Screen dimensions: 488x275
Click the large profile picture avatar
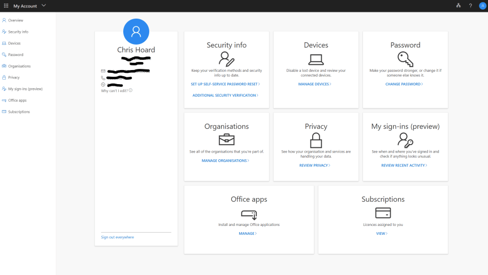coord(136,32)
